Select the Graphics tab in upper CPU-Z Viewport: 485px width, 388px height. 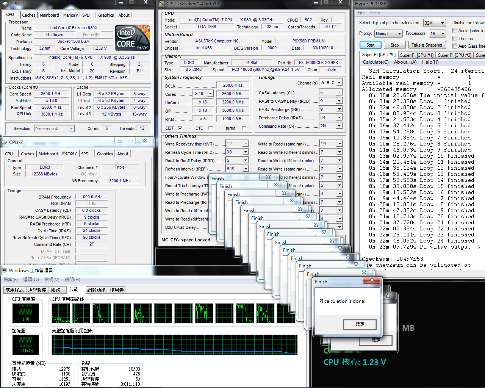point(106,15)
